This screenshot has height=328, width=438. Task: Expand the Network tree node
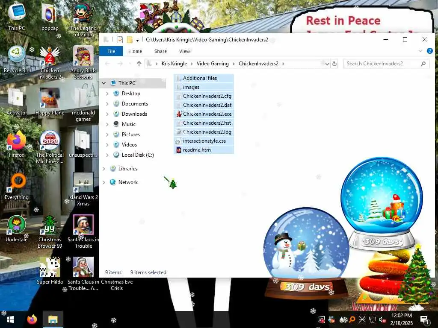coord(104,182)
